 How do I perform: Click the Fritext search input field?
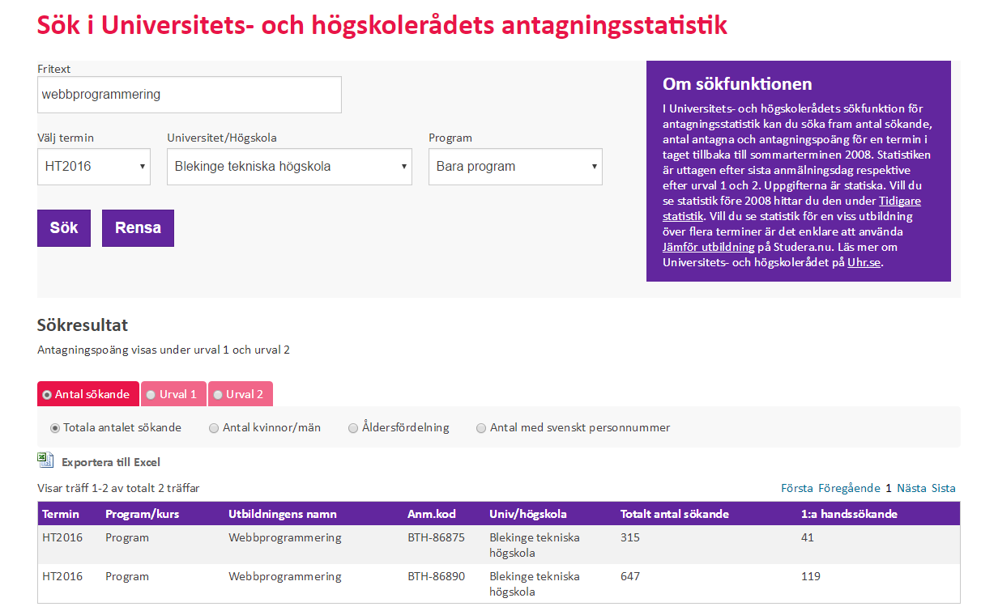190,95
